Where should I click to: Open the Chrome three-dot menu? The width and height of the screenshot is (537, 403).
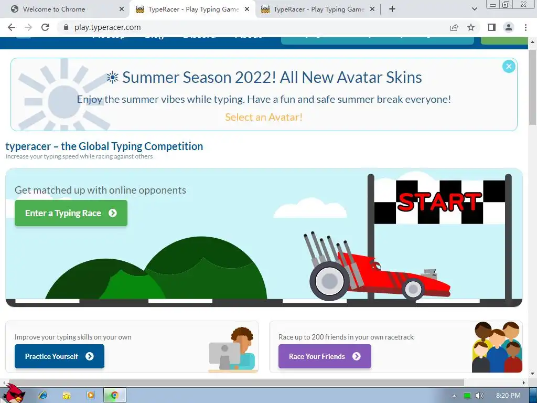[x=525, y=27]
